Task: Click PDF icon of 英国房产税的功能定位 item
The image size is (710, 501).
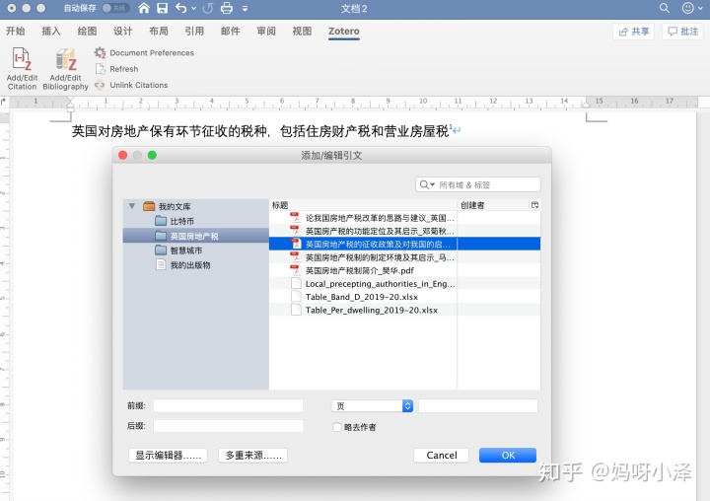Action: coord(295,231)
